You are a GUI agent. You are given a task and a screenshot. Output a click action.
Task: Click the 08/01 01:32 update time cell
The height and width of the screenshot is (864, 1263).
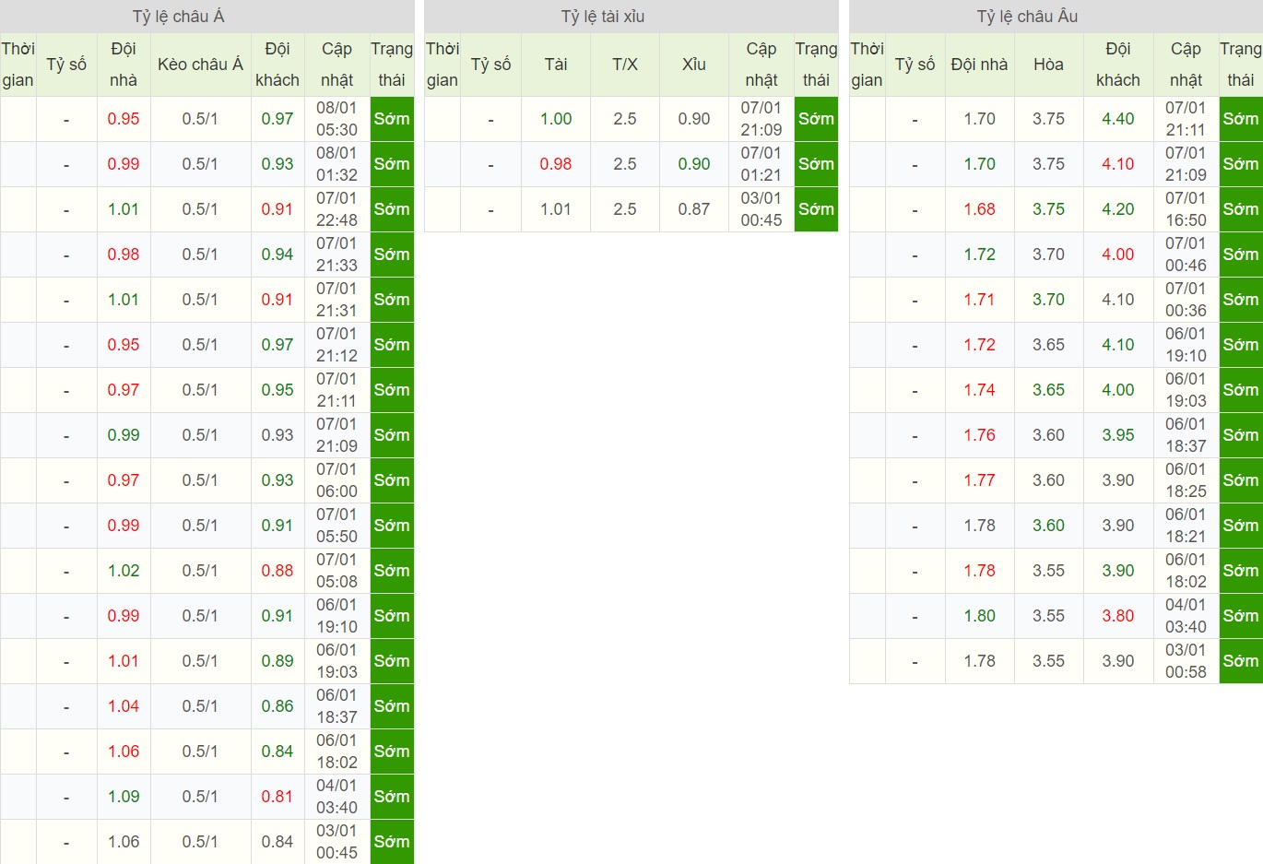(x=336, y=164)
